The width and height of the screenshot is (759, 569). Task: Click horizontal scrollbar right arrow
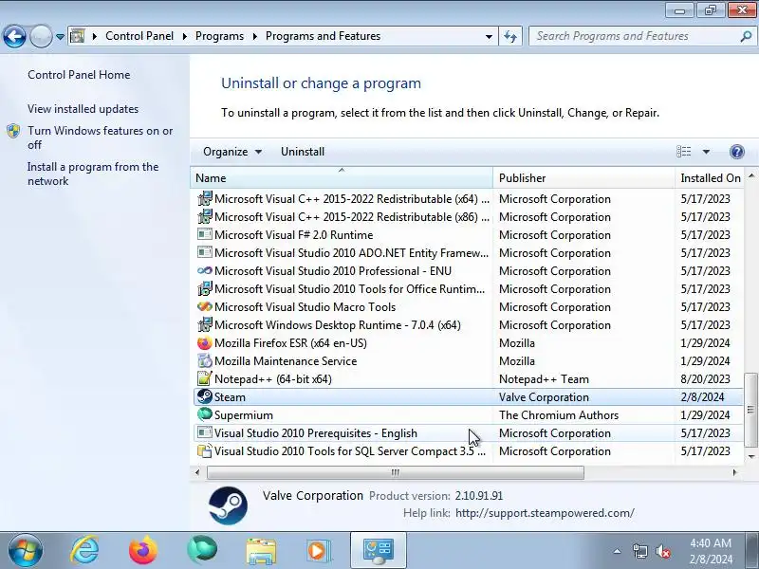[x=734, y=472]
